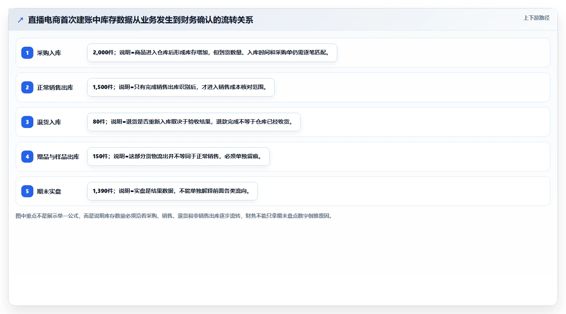
Task: Click the 80件 description box
Action: pyautogui.click(x=194, y=122)
